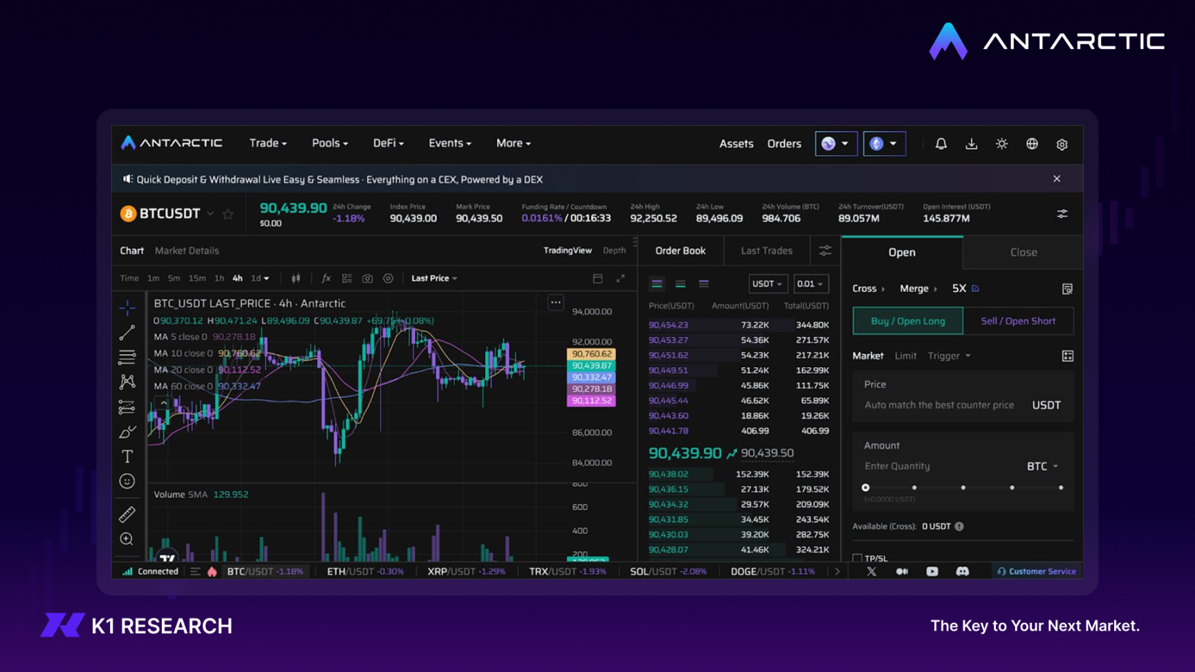Viewport: 1195px width, 672px height.
Task: Toggle the sun theme icon
Action: (x=1001, y=144)
